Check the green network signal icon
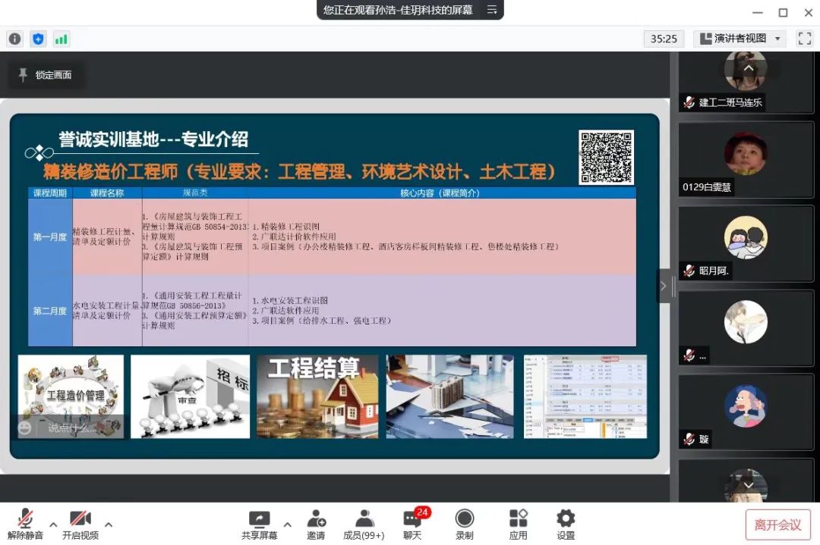The width and height of the screenshot is (820, 545). pyautogui.click(x=61, y=39)
